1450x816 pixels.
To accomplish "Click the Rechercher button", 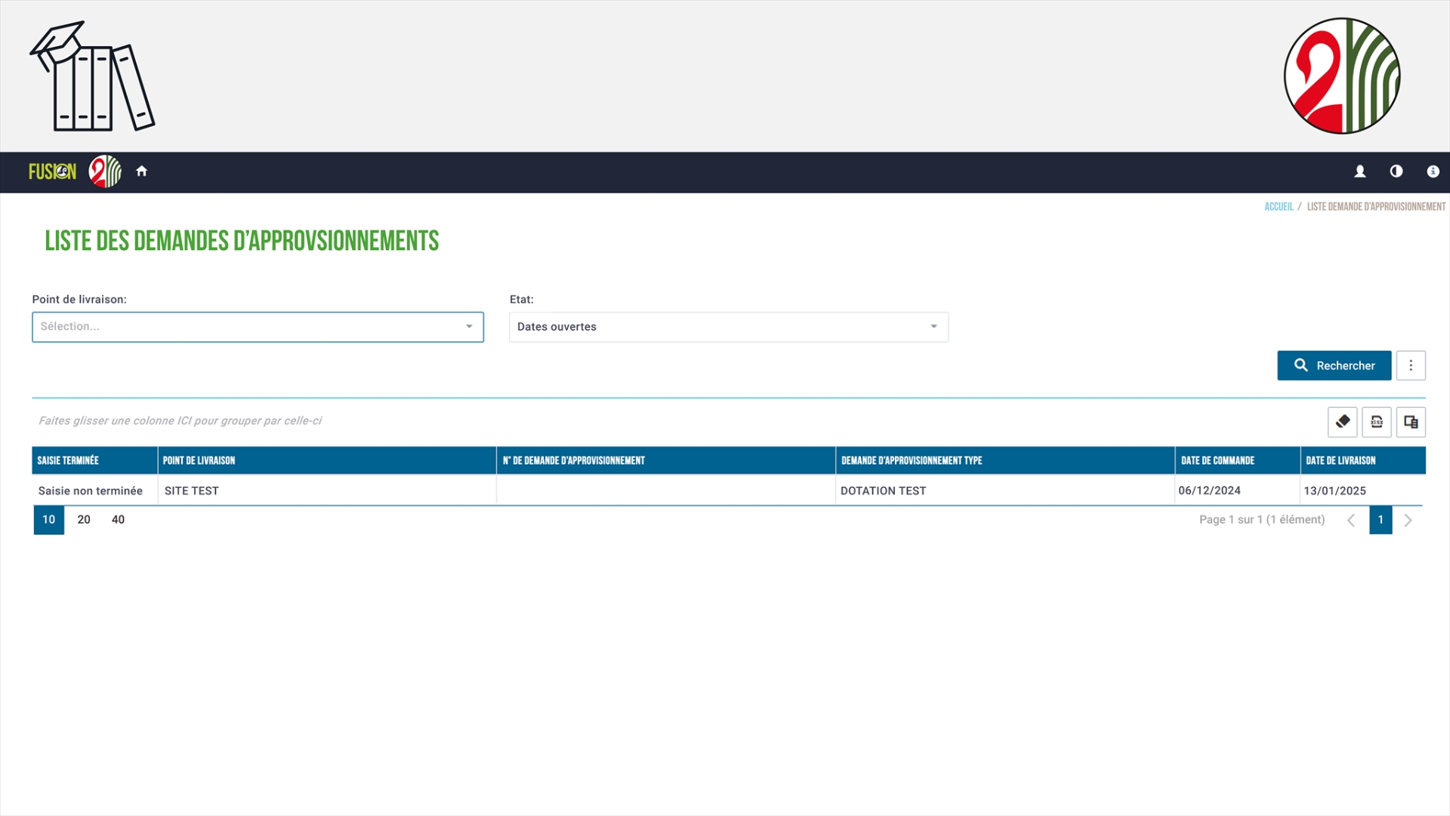I will coord(1334,366).
